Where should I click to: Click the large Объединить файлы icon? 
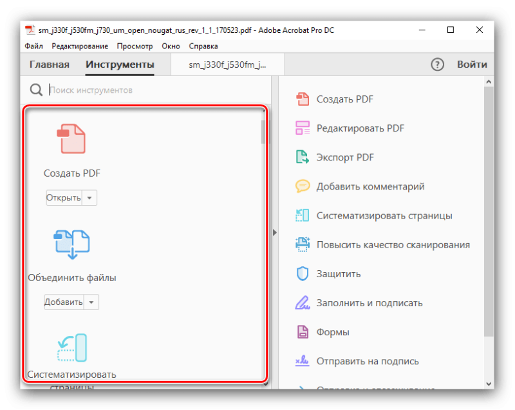[x=71, y=244]
